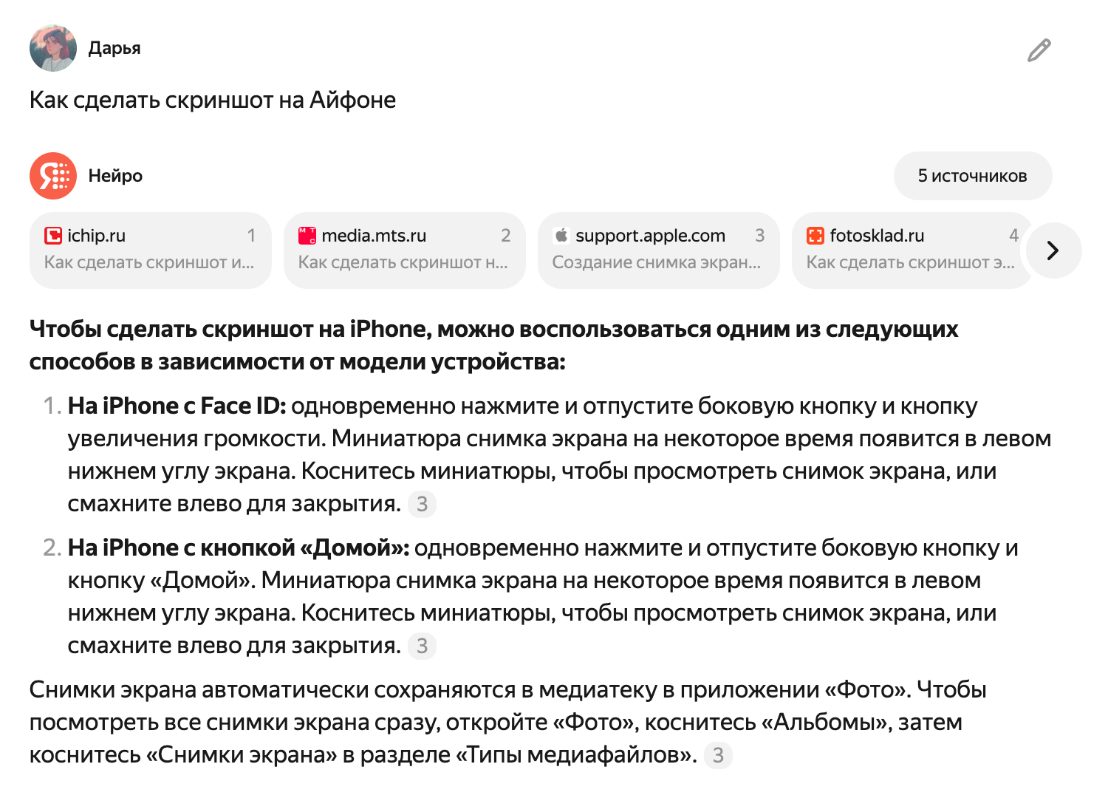Click the 'Нейро' label
1108x798 pixels.
click(115, 176)
